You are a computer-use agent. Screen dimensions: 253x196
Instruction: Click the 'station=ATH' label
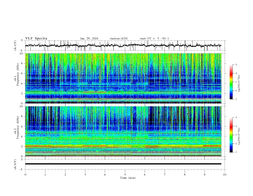pyautogui.click(x=119, y=38)
